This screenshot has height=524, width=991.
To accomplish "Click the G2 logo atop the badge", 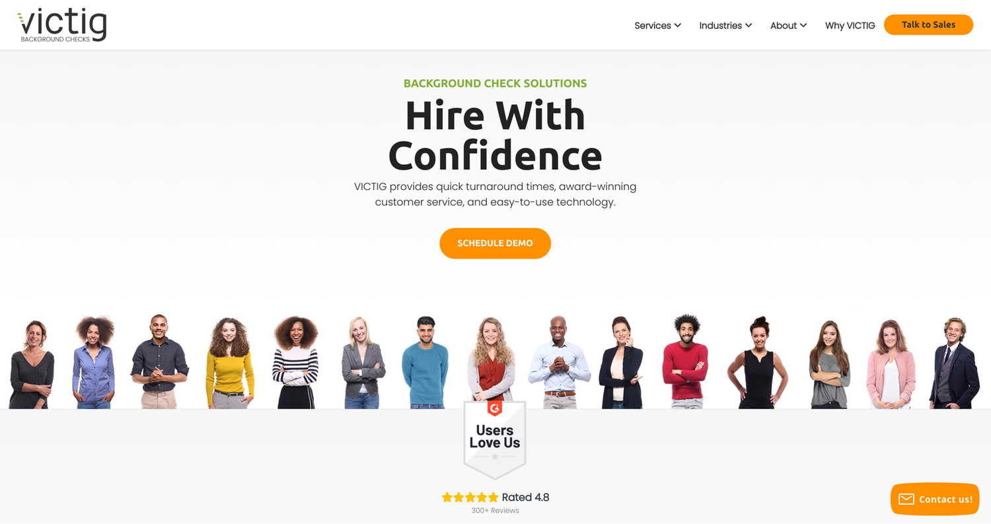I will click(x=495, y=409).
